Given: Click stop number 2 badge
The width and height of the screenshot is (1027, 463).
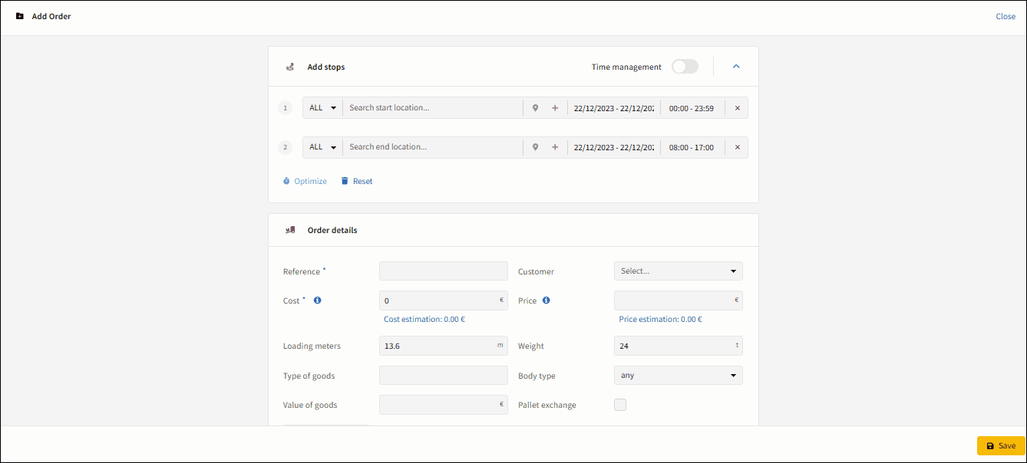Looking at the screenshot, I should click(x=286, y=147).
